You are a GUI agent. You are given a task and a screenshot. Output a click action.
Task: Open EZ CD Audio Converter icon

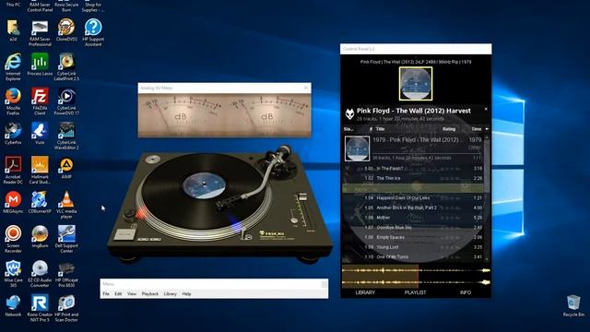click(40, 274)
